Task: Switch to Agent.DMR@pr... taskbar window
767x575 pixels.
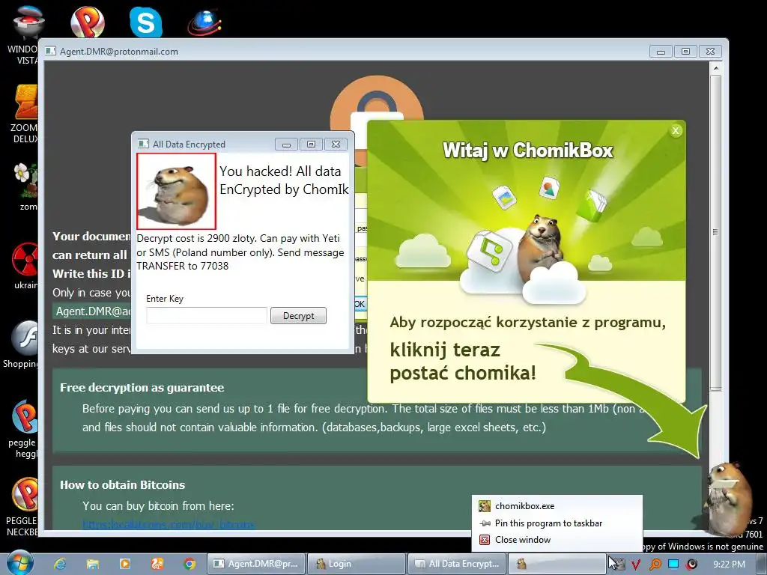Action: click(x=256, y=564)
